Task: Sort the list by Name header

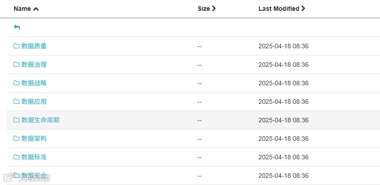Action: 22,9
